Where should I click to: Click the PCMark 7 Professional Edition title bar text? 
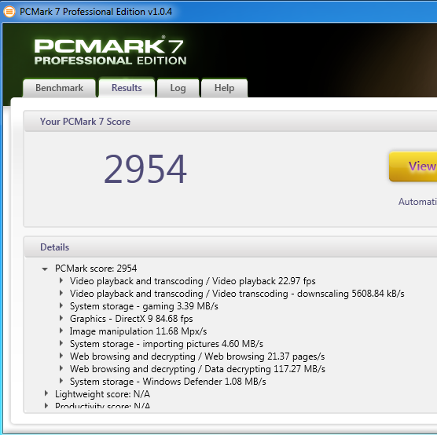pos(96,12)
